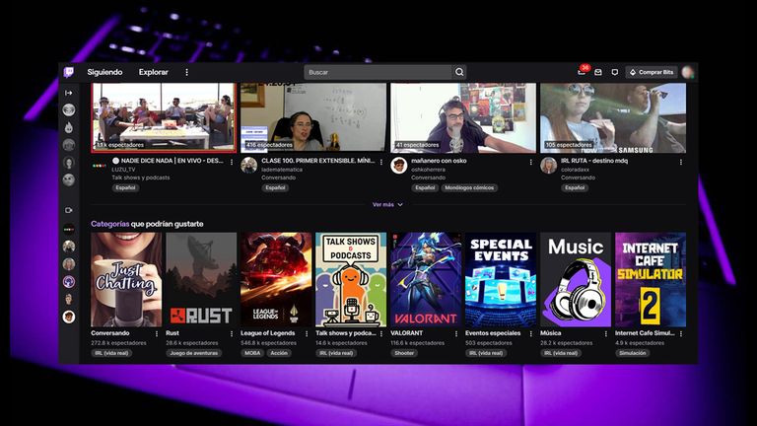The height and width of the screenshot is (426, 757).
Task: Open the Internet Cafe Simulator 2 cover
Action: pos(651,280)
